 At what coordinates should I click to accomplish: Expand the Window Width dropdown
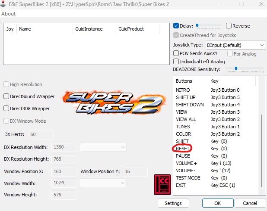click(103, 183)
